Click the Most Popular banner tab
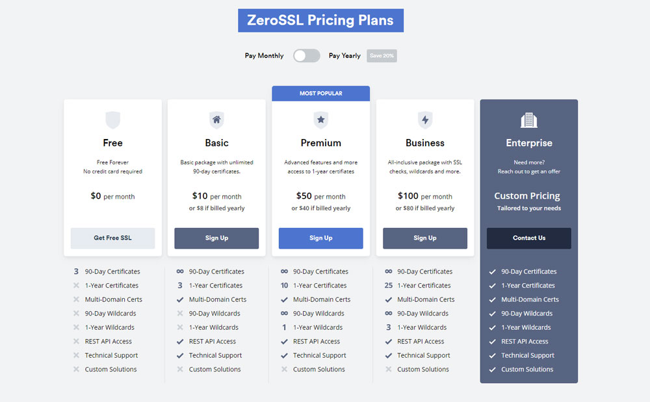This screenshot has width=650, height=402. coord(320,94)
